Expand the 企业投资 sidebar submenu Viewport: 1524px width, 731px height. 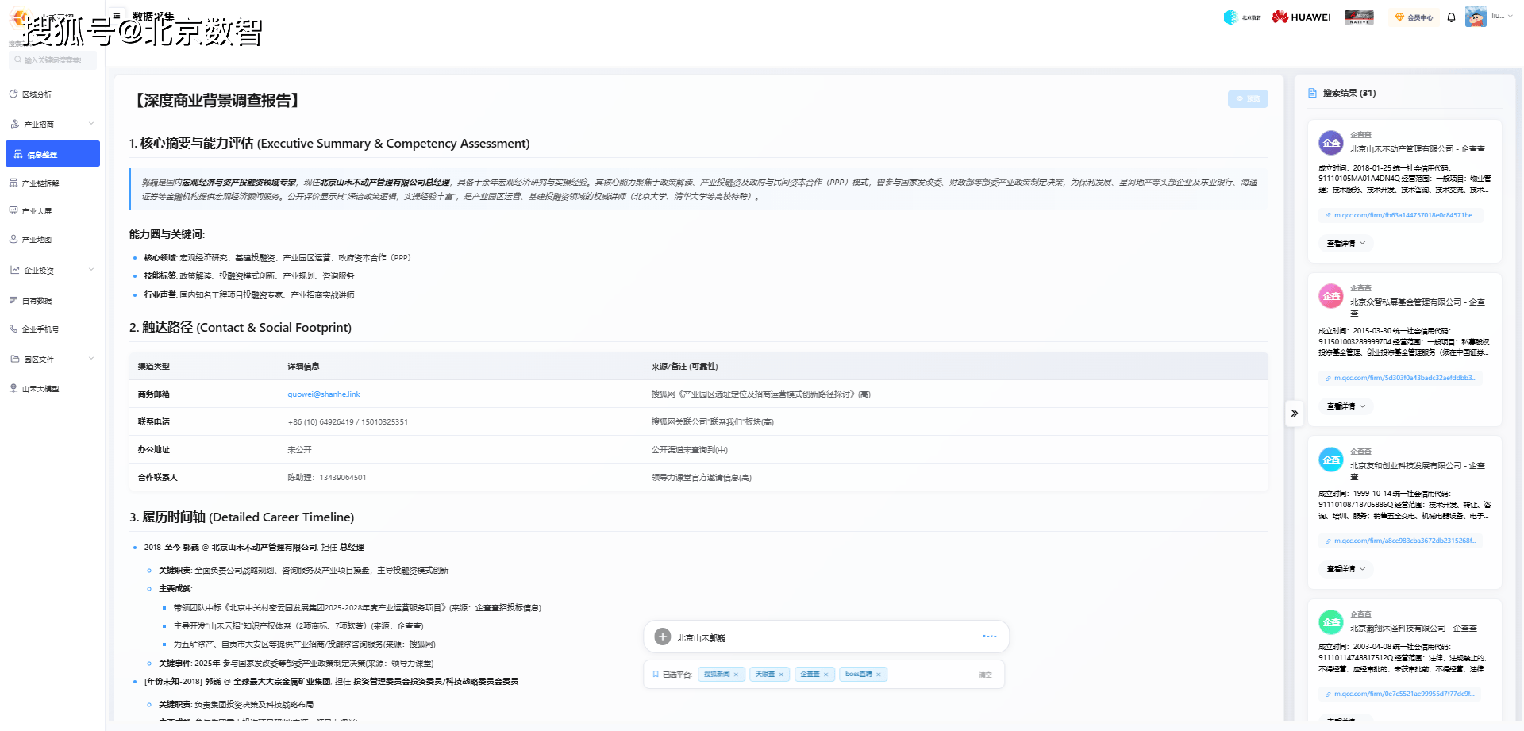click(x=91, y=270)
